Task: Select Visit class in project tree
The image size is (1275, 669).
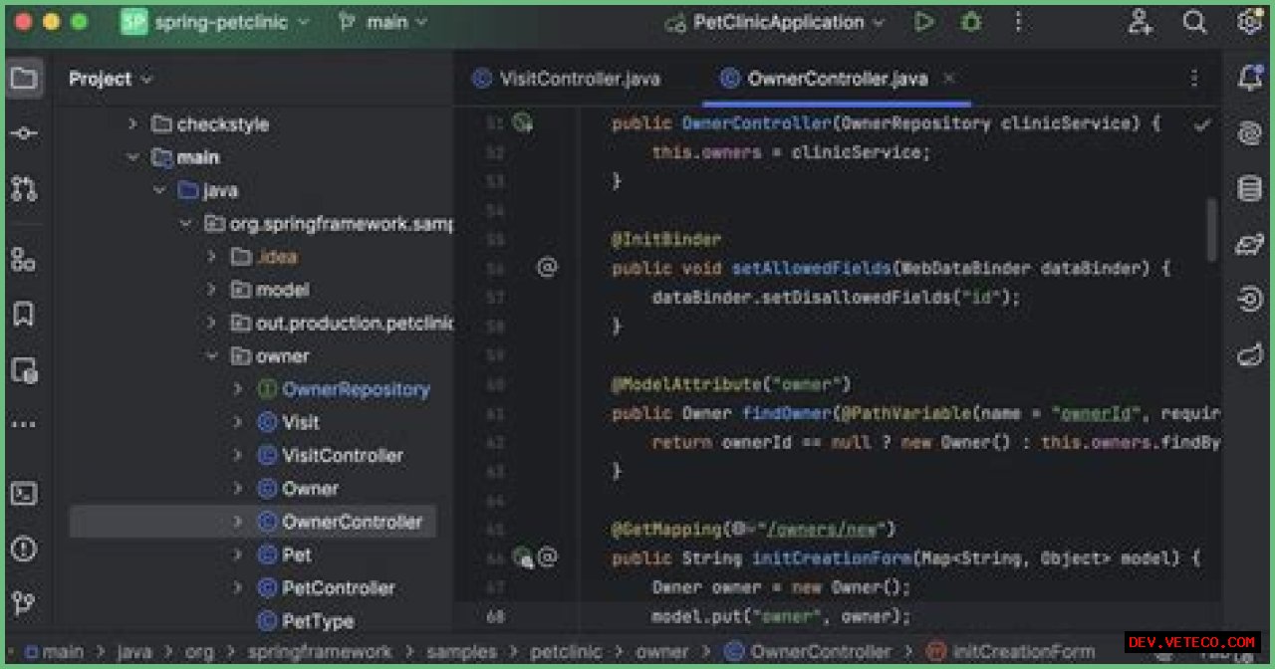Action: (x=301, y=422)
